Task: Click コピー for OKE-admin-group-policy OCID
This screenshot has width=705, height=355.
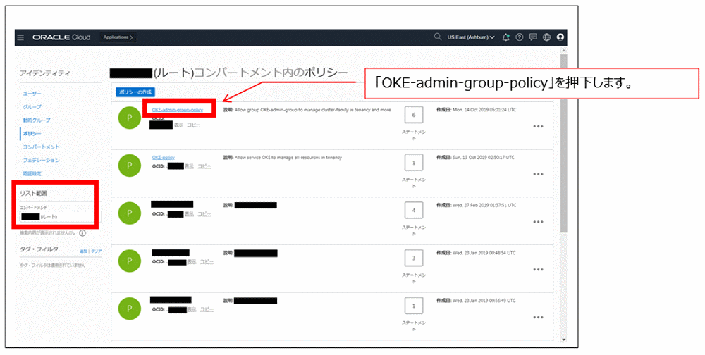Action: tap(194, 125)
